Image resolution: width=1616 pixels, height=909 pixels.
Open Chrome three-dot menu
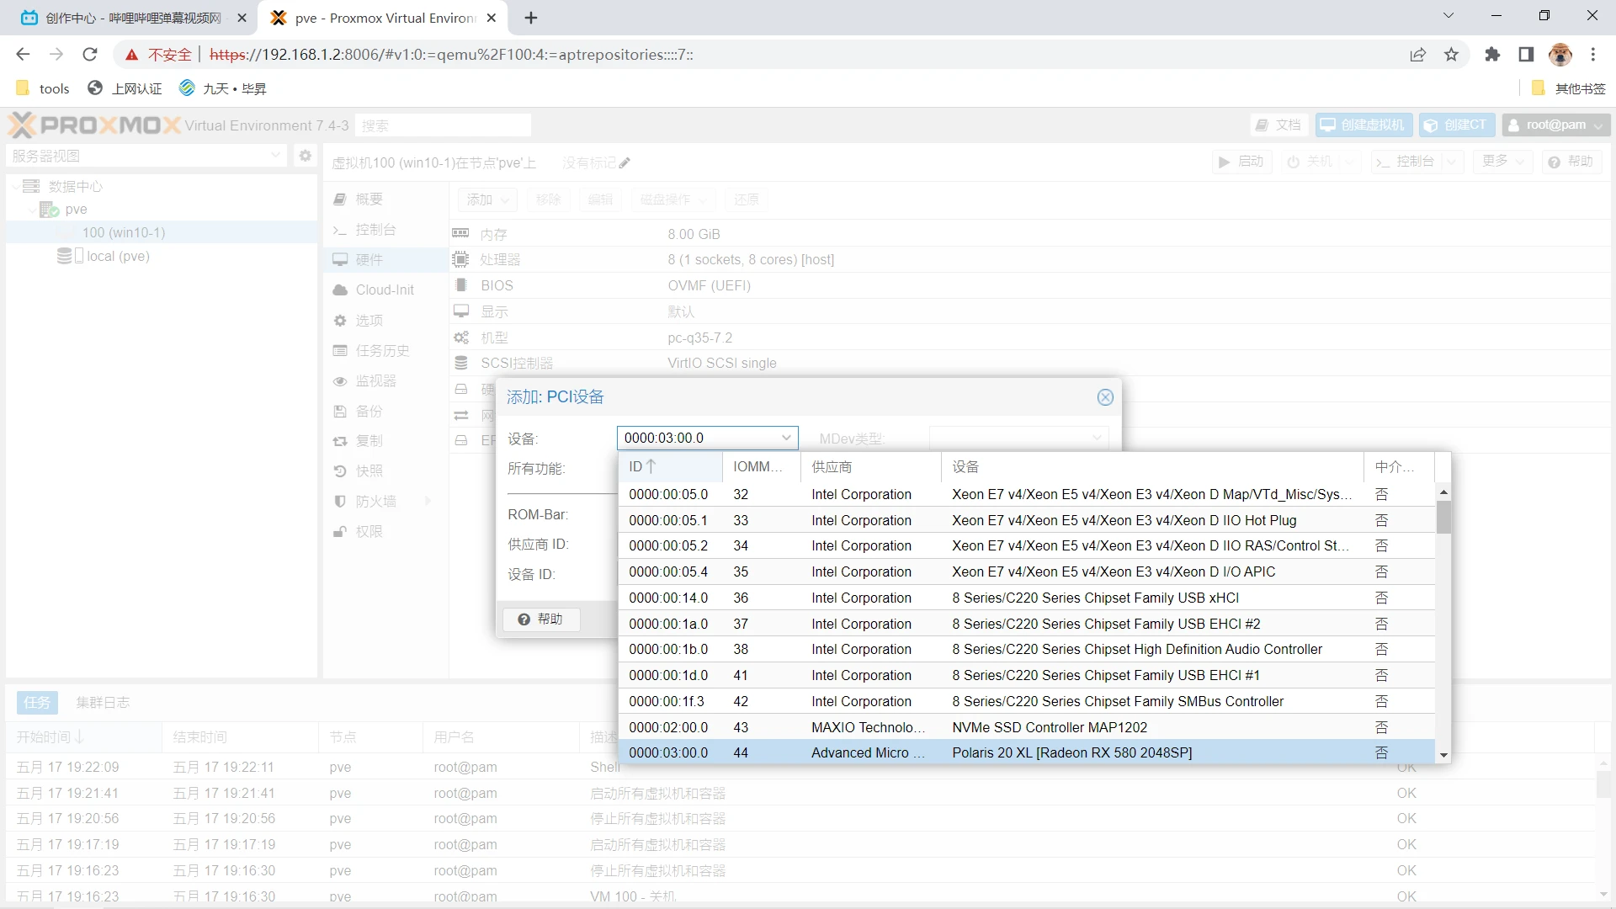1593,55
